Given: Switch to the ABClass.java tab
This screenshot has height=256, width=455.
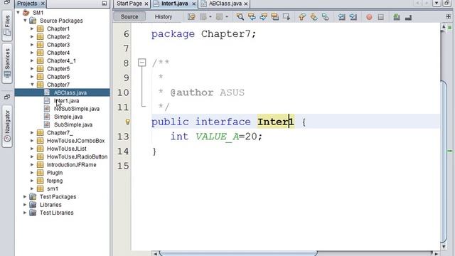Looking at the screenshot, I should [225, 4].
